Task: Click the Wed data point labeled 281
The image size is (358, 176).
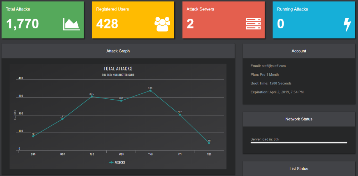Action: pos(121,101)
